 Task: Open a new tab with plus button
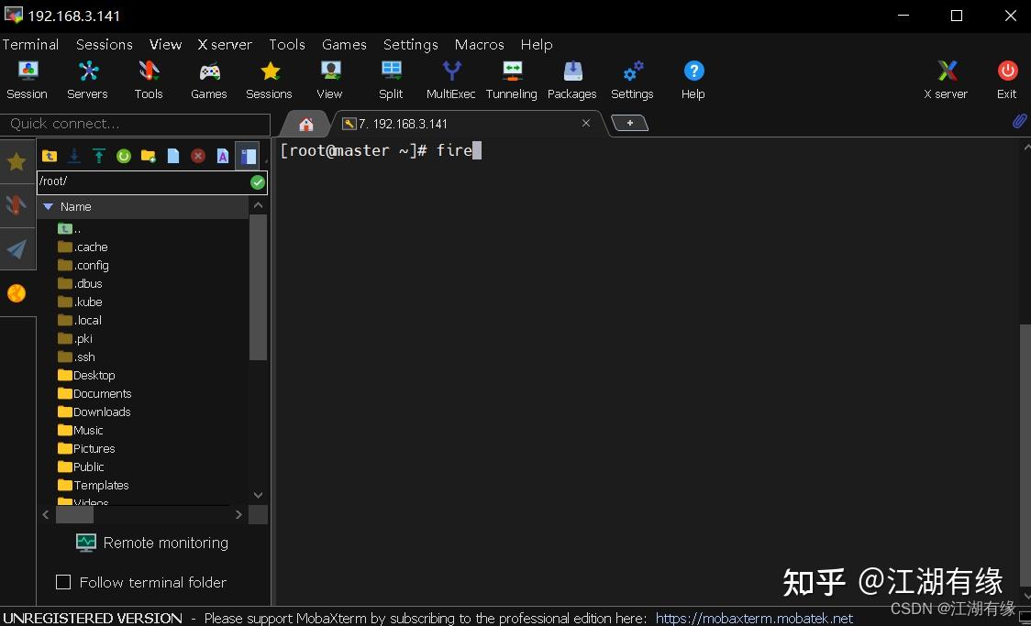tap(630, 123)
